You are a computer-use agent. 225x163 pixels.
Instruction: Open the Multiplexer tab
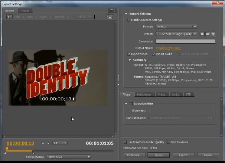(144, 94)
